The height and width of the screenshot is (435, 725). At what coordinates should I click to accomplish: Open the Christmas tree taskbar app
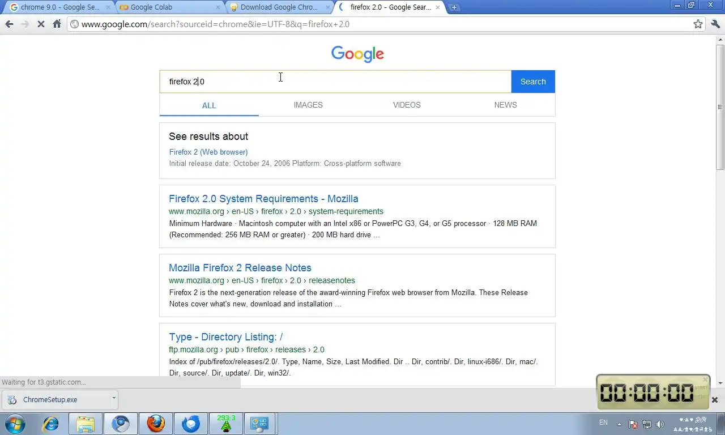click(x=226, y=424)
